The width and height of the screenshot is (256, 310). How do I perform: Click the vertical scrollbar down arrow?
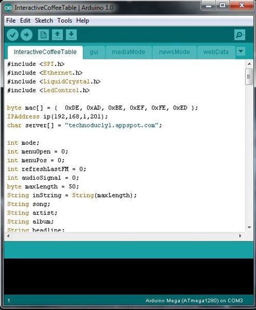pos(250,227)
